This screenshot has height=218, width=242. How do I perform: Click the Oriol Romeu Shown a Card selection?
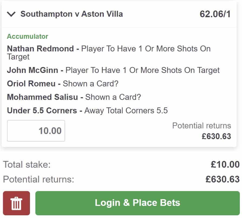(x=63, y=83)
